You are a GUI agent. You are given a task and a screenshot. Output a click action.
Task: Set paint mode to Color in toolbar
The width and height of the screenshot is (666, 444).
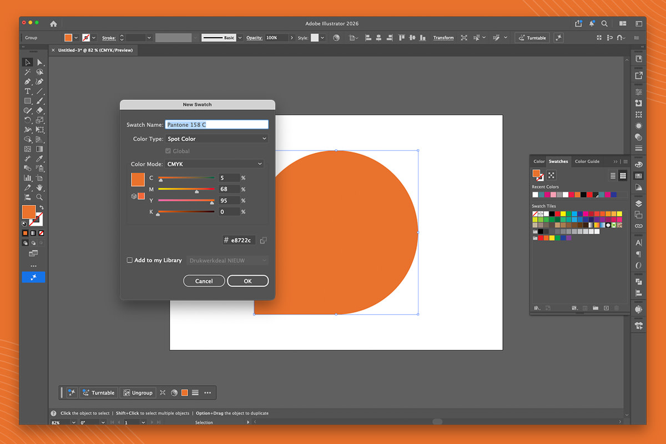[25, 233]
